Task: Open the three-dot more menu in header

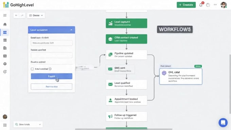Action: (215, 5)
